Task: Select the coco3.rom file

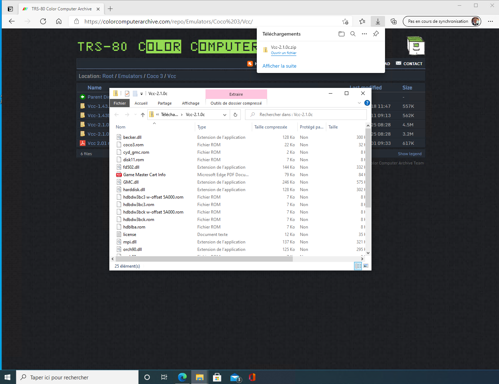Action: tap(133, 145)
